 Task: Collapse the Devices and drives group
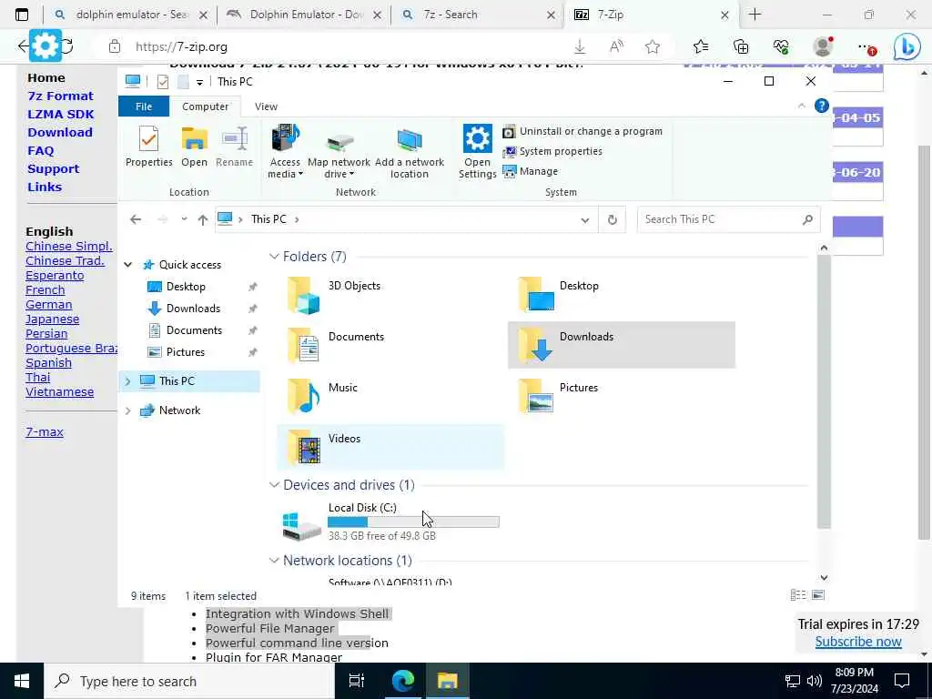[x=274, y=485]
